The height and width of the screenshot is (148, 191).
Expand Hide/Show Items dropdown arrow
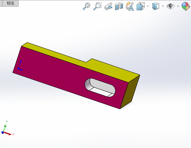point(178,6)
